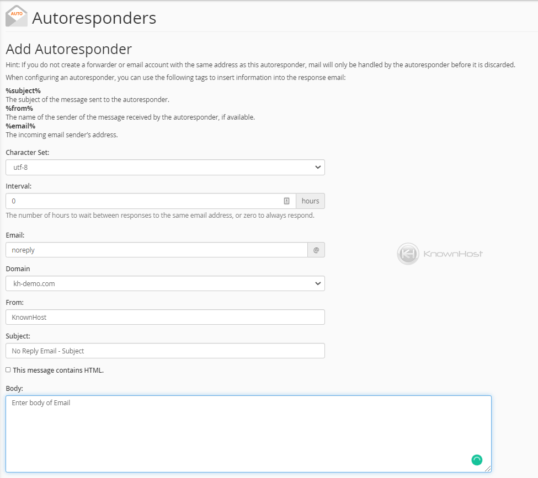Screen dimensions: 538x478
Task: Click the KnownHost logo watermark
Action: click(x=440, y=254)
